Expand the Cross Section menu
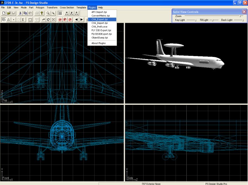The image size is (248, 185). (x=67, y=7)
